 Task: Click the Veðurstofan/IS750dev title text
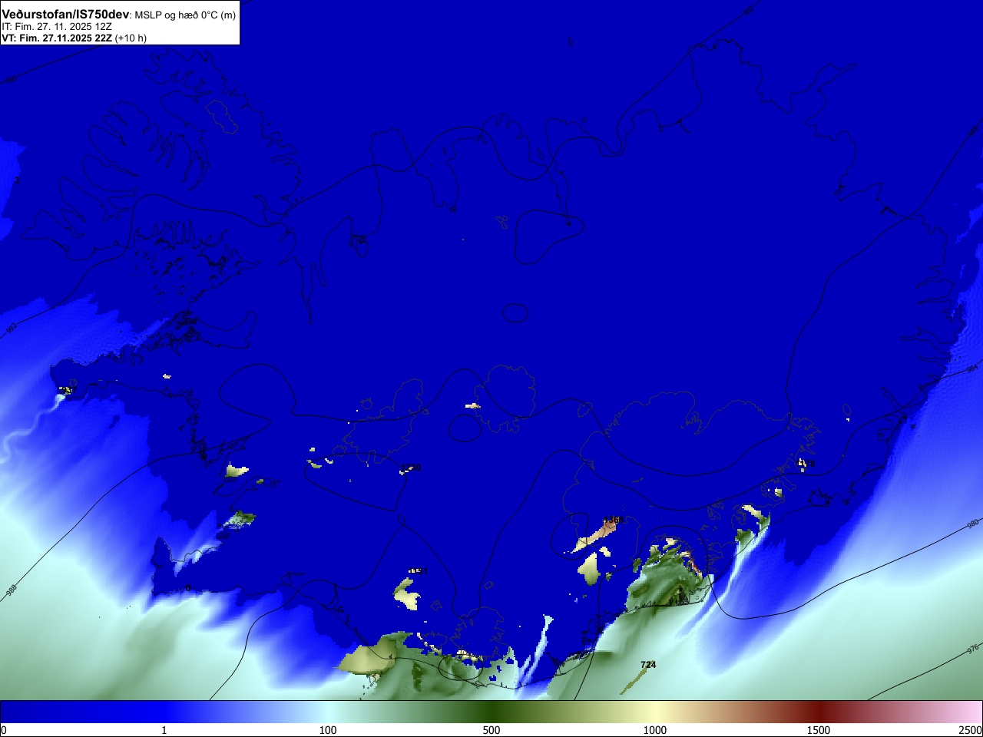pos(65,15)
